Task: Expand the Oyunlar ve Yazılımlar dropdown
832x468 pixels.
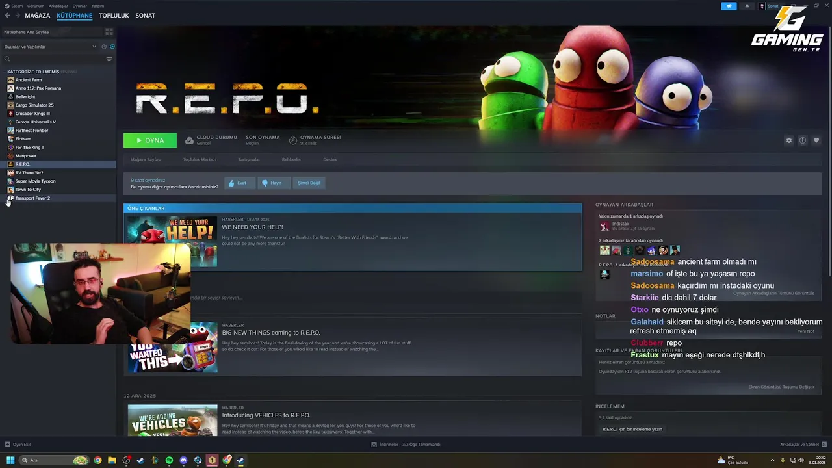Action: (x=49, y=47)
